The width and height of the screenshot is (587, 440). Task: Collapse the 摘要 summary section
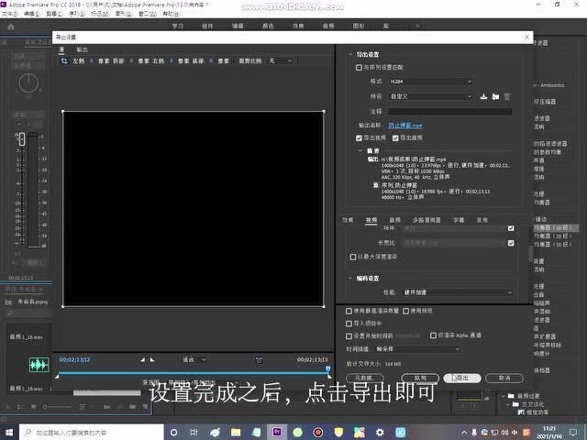click(x=360, y=150)
